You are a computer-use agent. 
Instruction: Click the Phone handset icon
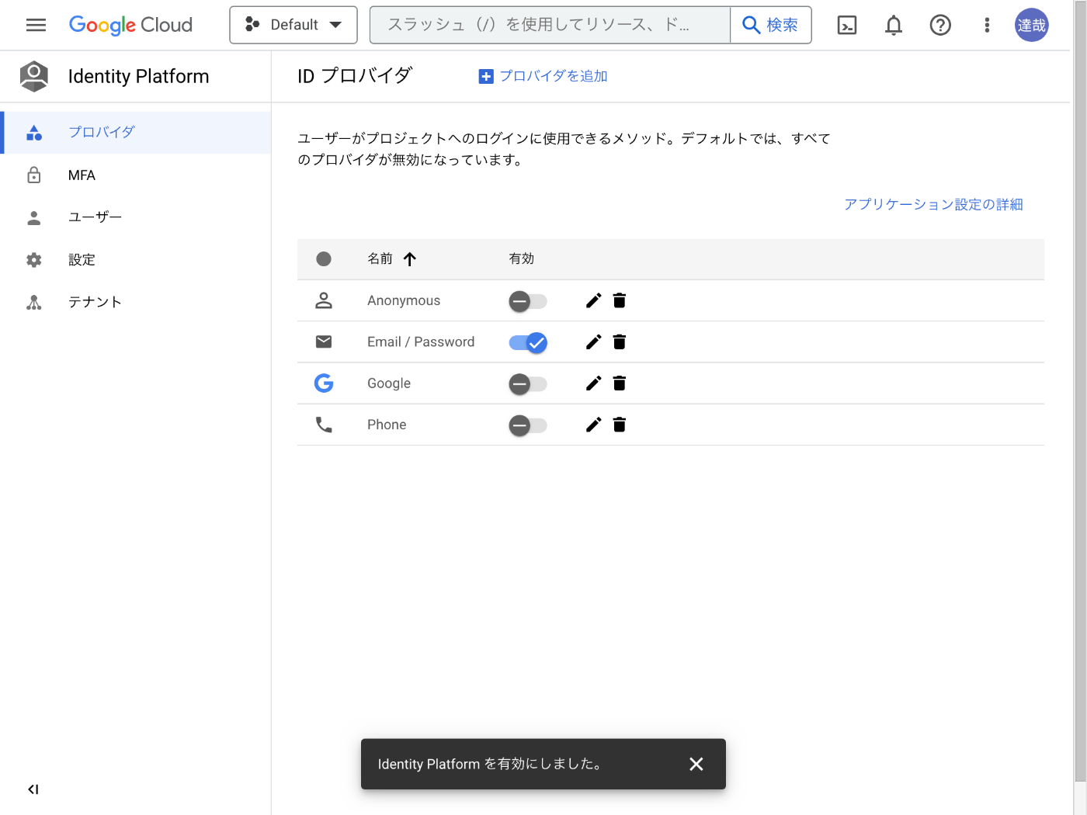pos(324,425)
